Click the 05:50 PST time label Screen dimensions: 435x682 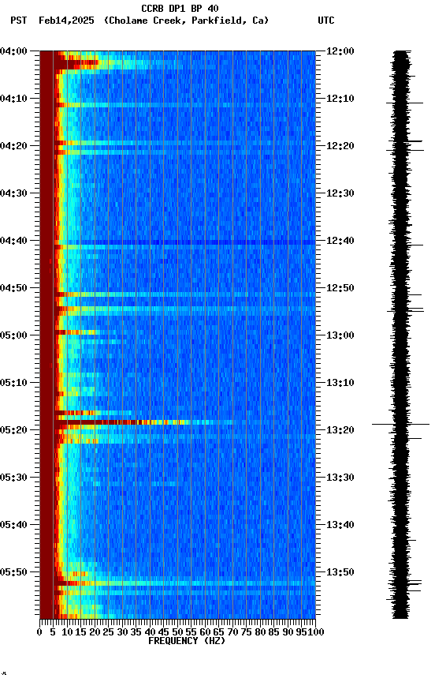[x=13, y=572]
